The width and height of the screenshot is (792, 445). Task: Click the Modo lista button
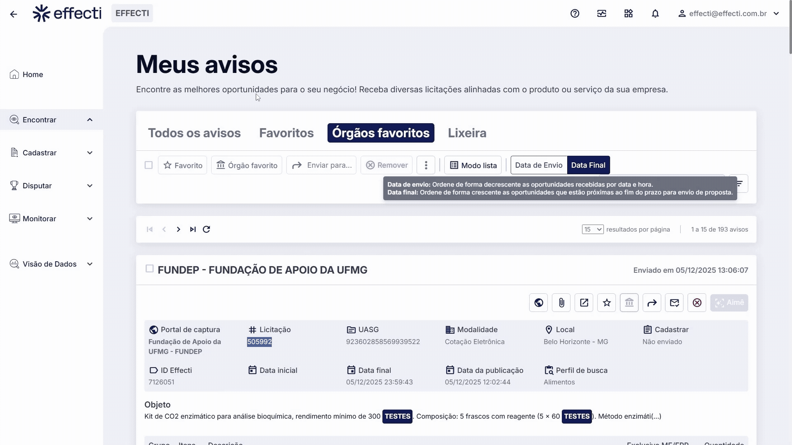click(473, 165)
